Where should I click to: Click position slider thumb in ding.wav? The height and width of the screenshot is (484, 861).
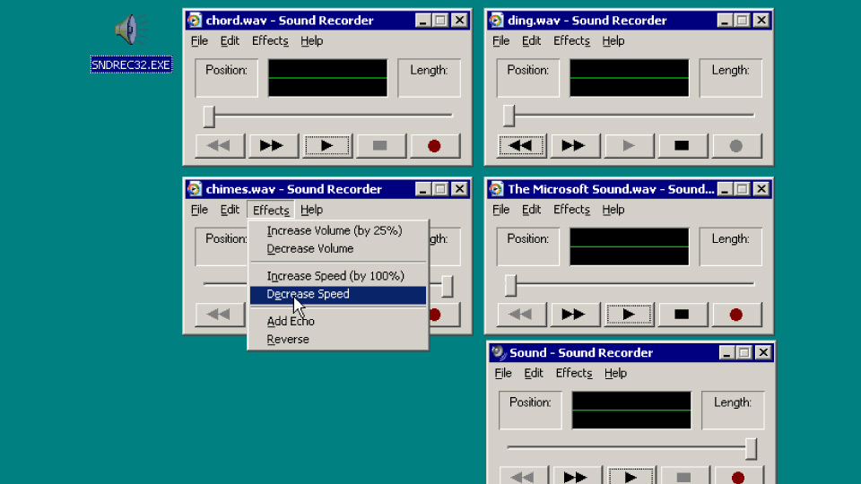coord(509,117)
